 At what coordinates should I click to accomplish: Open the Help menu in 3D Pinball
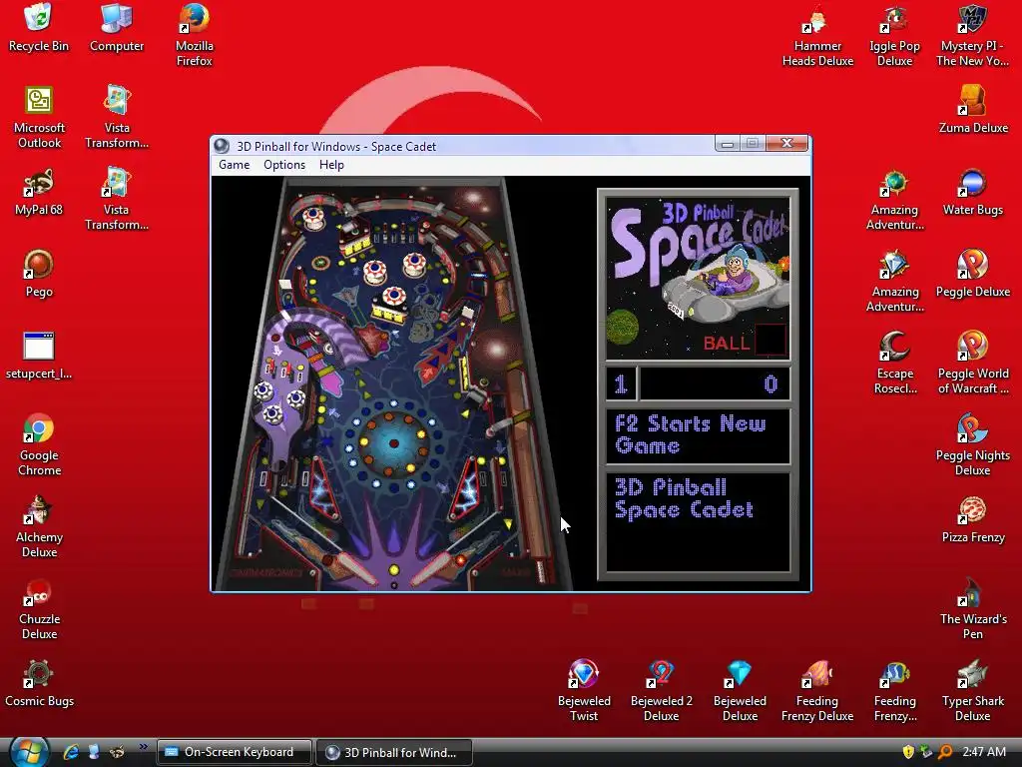click(x=331, y=165)
